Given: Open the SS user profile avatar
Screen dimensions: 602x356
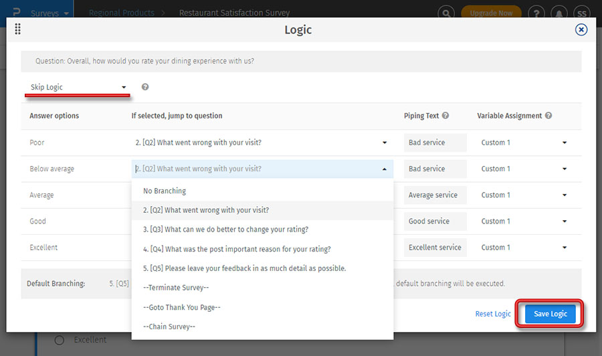Looking at the screenshot, I should (x=582, y=13).
